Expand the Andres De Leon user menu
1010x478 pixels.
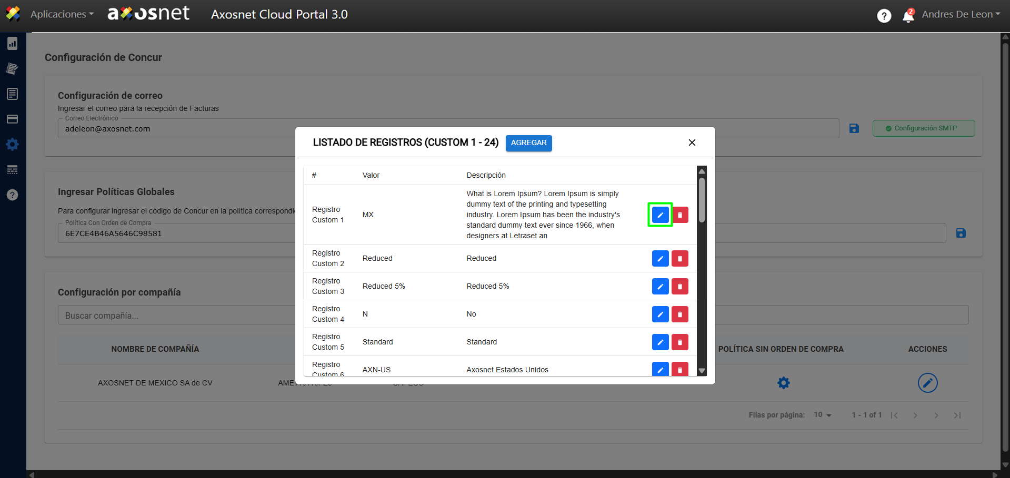961,14
